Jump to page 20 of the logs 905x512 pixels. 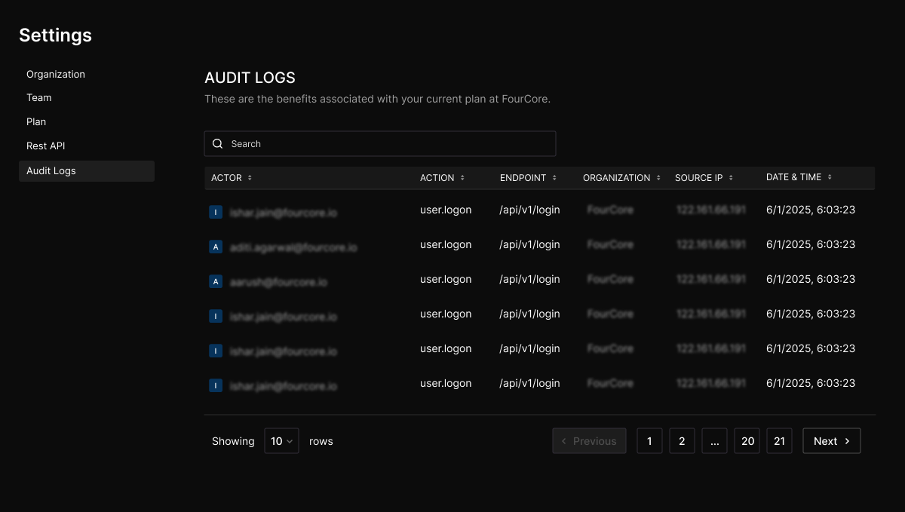tap(747, 441)
